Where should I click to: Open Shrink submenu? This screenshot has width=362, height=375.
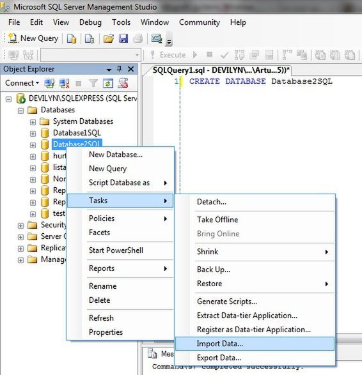[255, 252]
